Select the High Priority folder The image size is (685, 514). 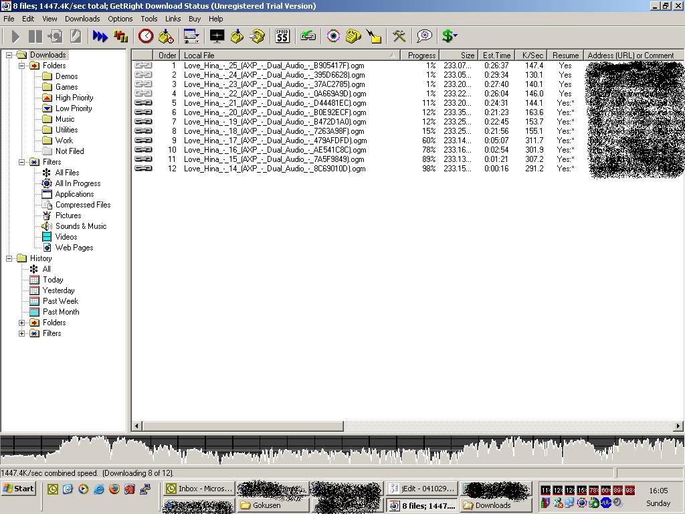74,98
